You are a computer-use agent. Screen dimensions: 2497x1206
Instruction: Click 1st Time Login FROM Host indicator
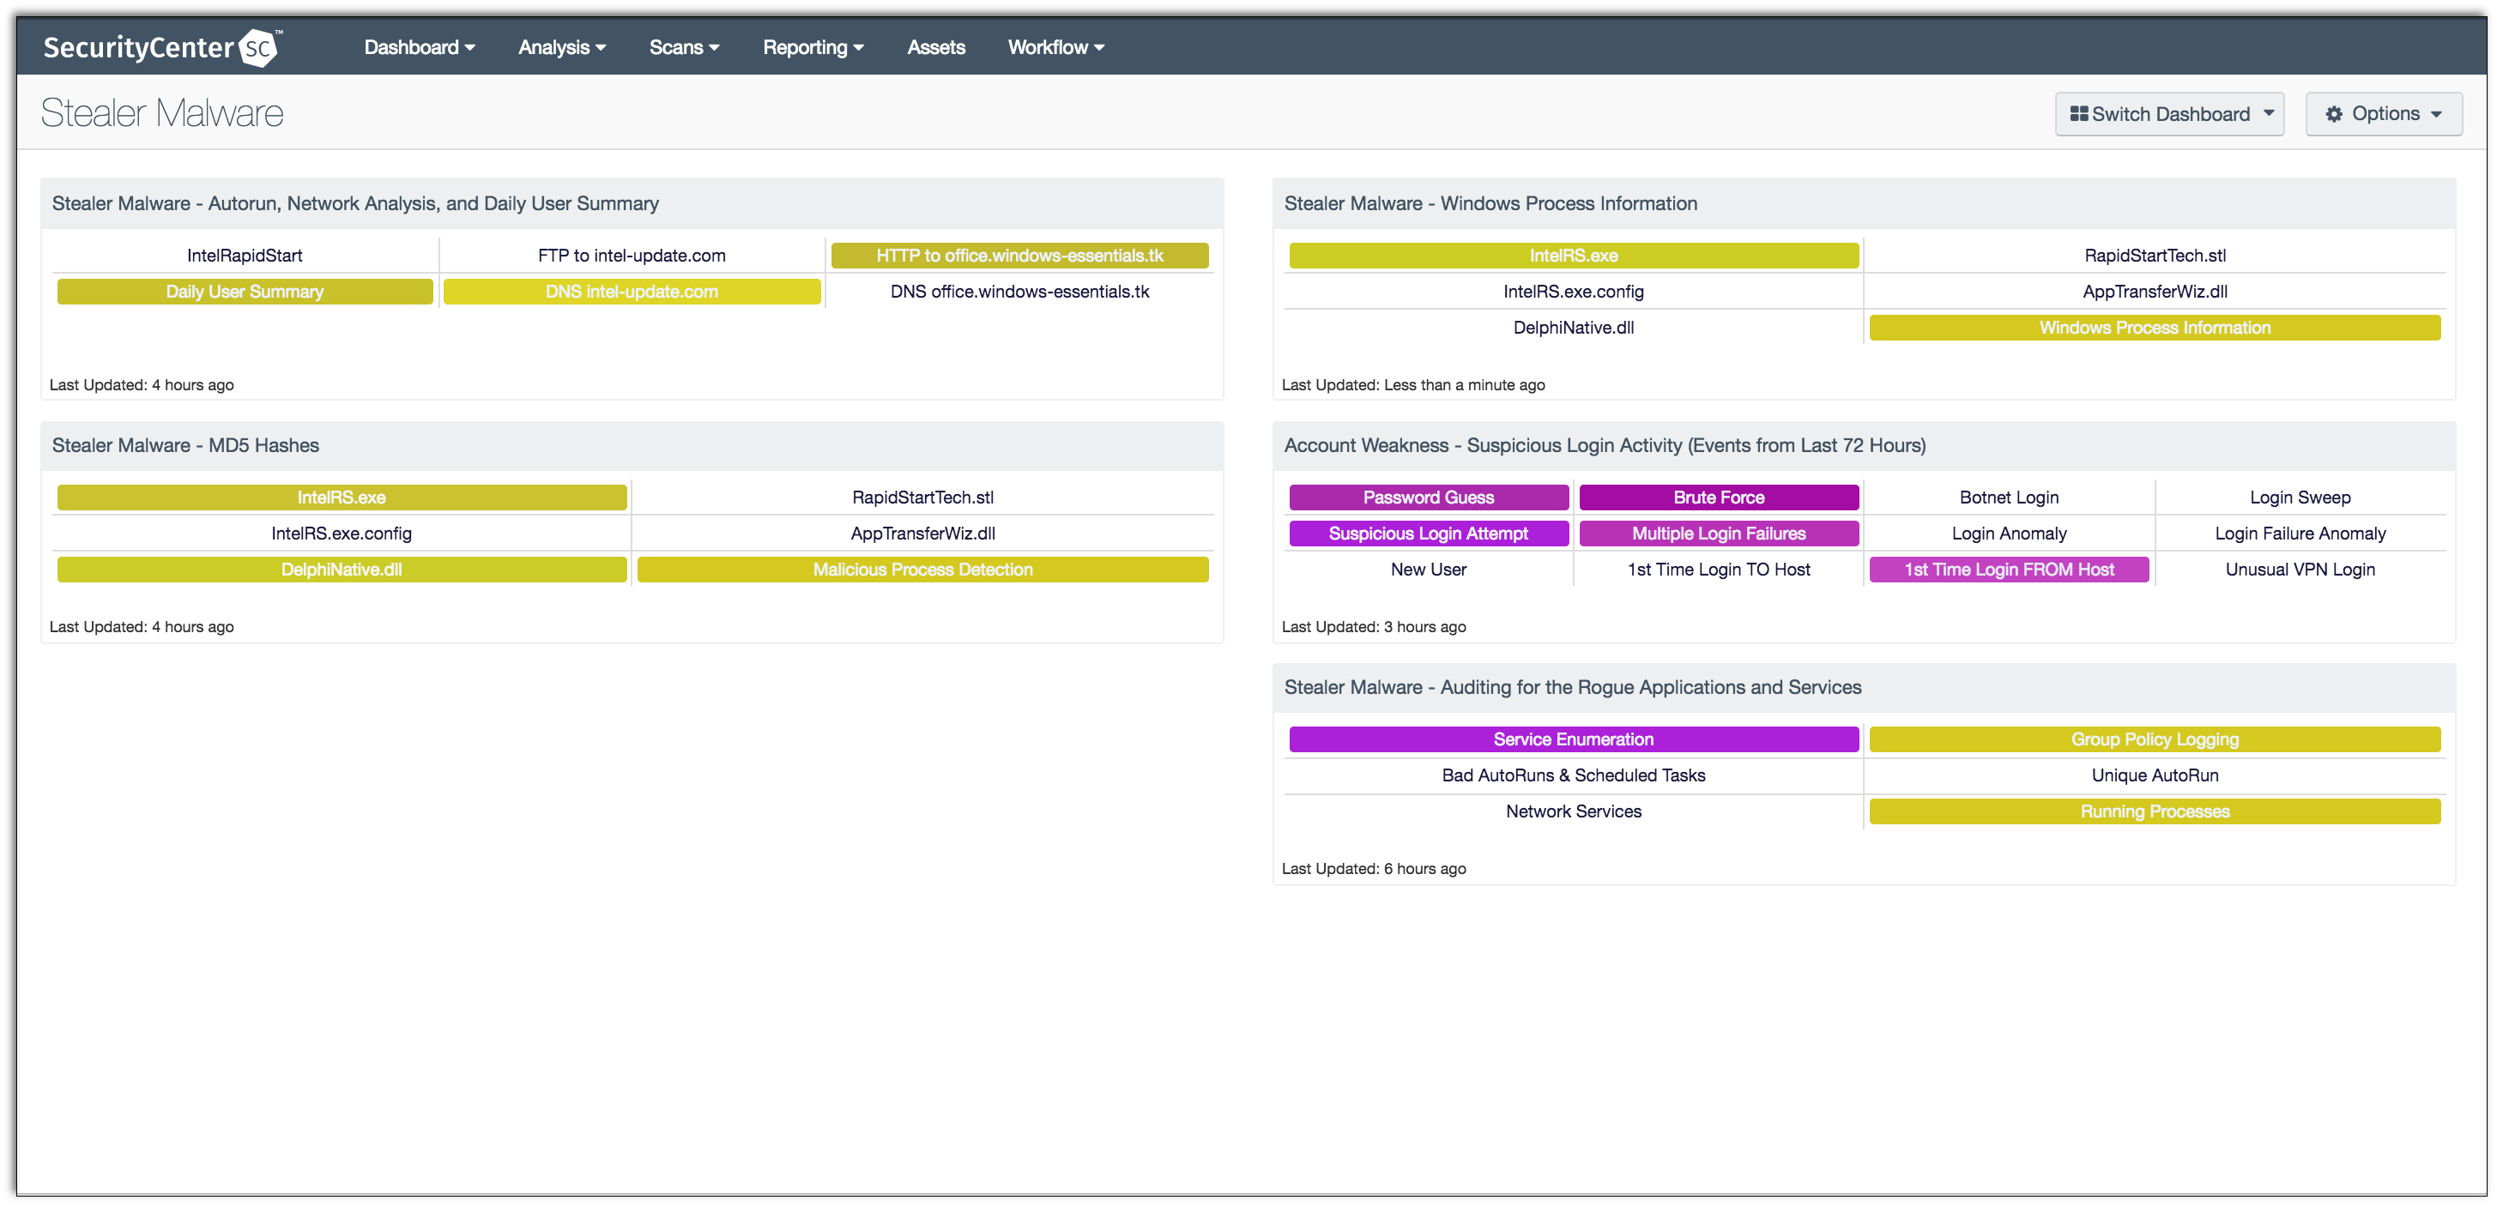[x=2010, y=570]
